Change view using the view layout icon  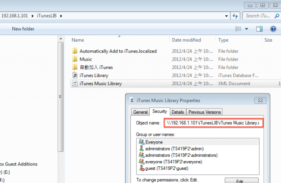pos(238,29)
